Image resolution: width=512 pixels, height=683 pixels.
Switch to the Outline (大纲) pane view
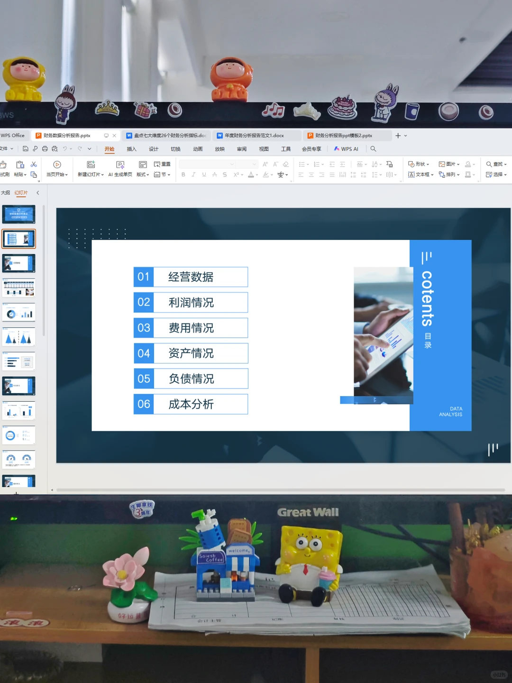5,193
